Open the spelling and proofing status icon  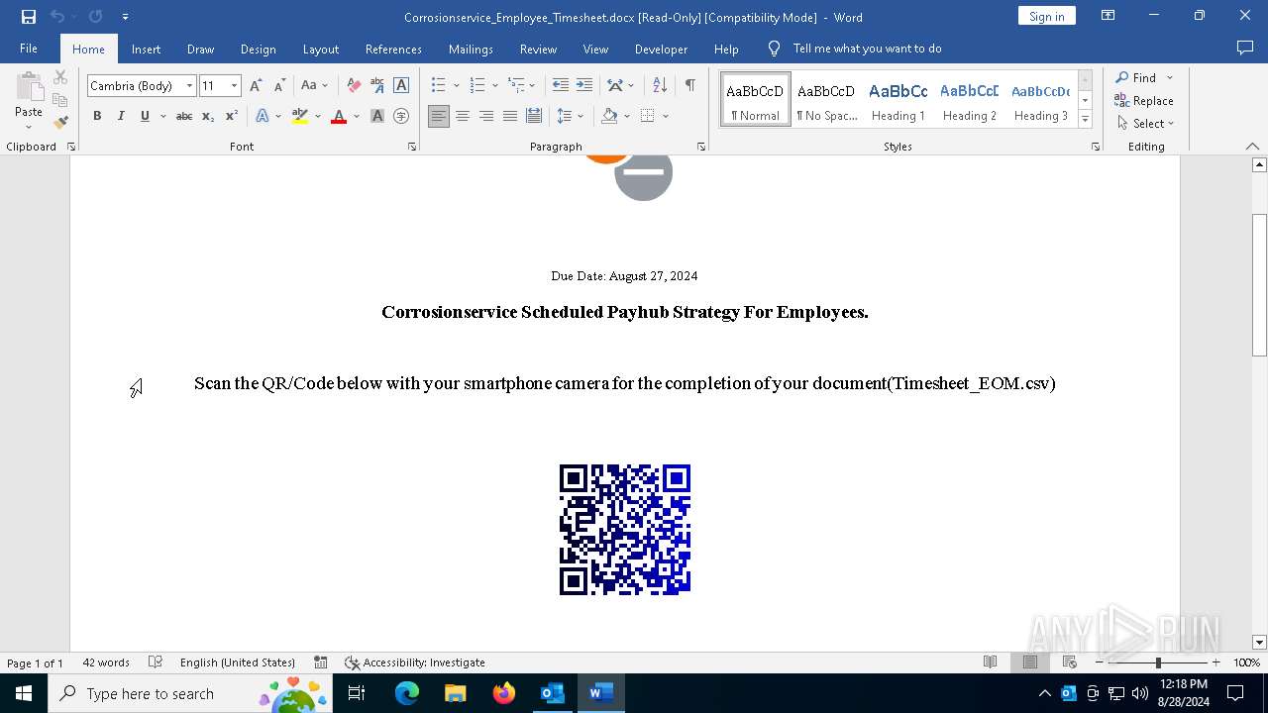click(x=156, y=662)
